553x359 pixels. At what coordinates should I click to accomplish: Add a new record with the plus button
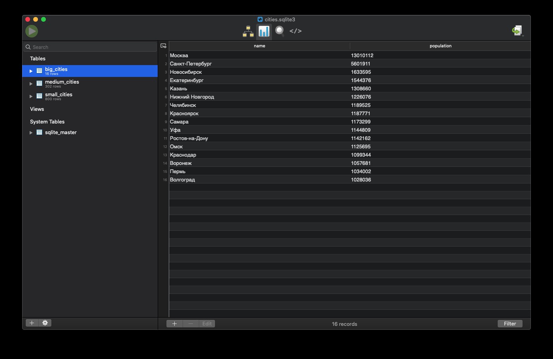tap(174, 323)
